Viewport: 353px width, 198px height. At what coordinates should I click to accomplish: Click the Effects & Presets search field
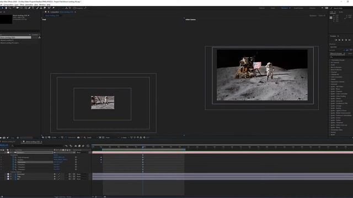pos(341,57)
